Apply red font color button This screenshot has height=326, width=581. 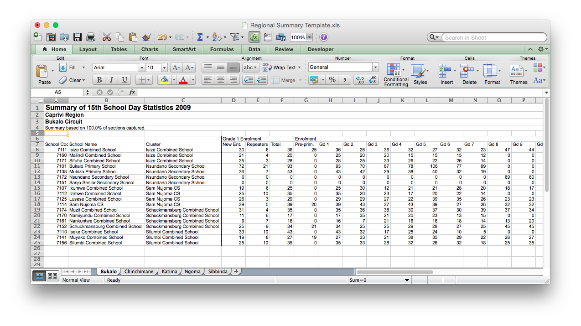(x=183, y=80)
